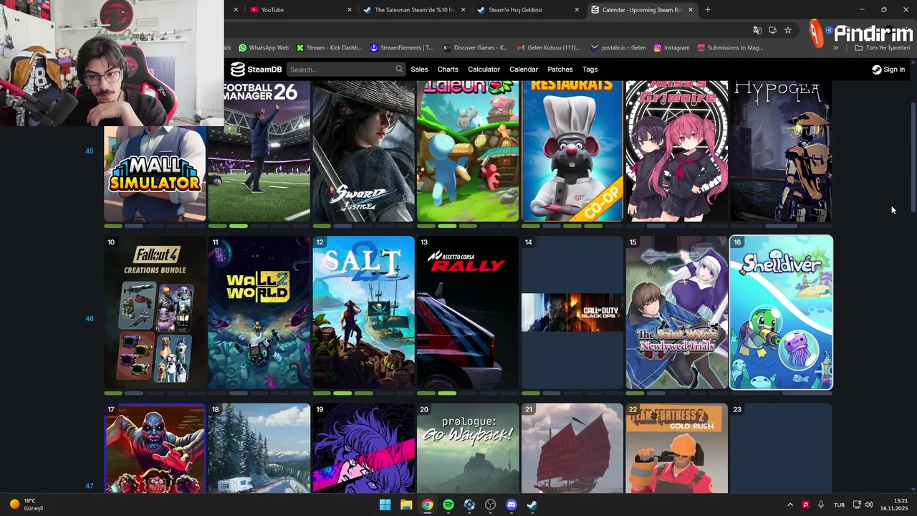This screenshot has height=516, width=917.
Task: Click the install app icon in address bar
Action: (772, 30)
